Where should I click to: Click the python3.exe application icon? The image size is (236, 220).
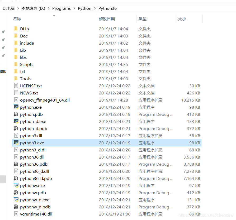tap(16, 142)
